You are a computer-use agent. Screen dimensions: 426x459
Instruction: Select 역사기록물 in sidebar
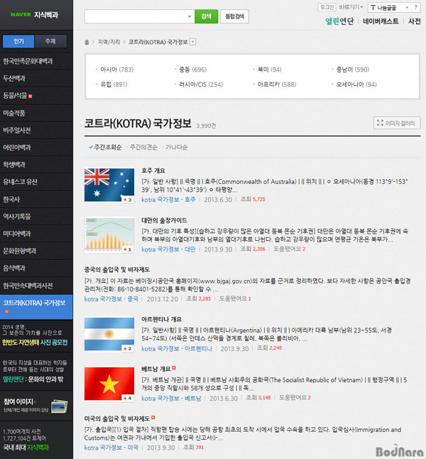pyautogui.click(x=36, y=217)
